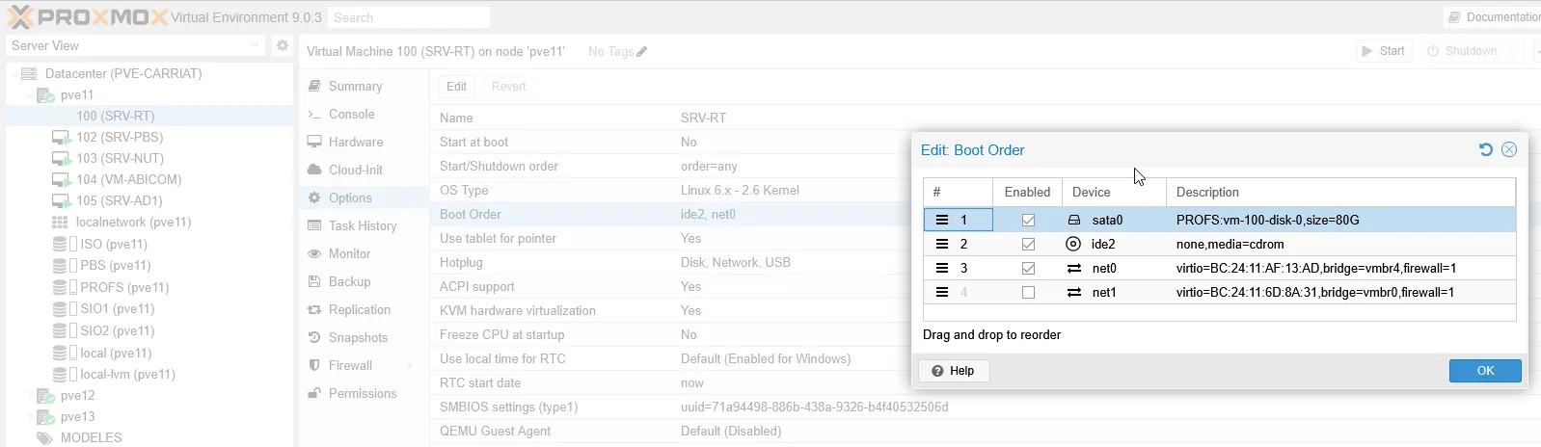Click the reset icon in Boot Order dialog

coord(1485,149)
